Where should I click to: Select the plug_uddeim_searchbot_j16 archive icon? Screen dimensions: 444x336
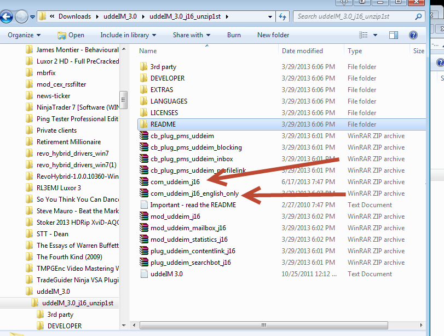pos(144,263)
